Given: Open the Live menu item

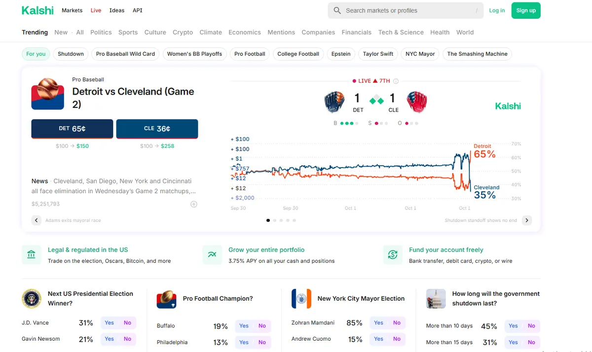Looking at the screenshot, I should pos(96,10).
